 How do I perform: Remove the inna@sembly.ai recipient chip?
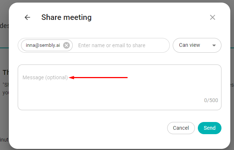[x=66, y=45]
